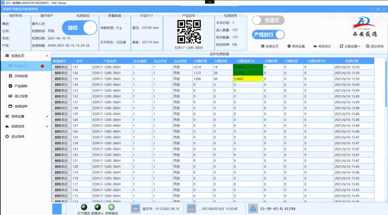This screenshot has width=388, height=215.
Task: Click the 选择品种 sidebar icon
Action: tap(10, 106)
